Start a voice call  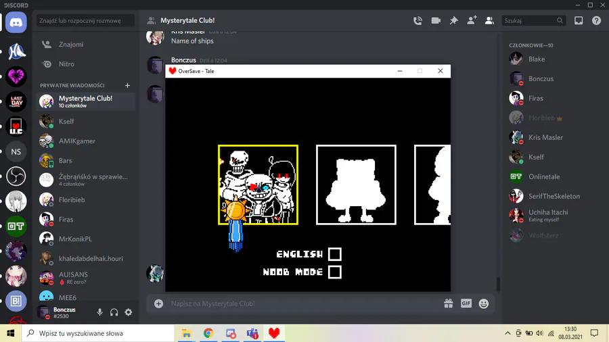418,20
